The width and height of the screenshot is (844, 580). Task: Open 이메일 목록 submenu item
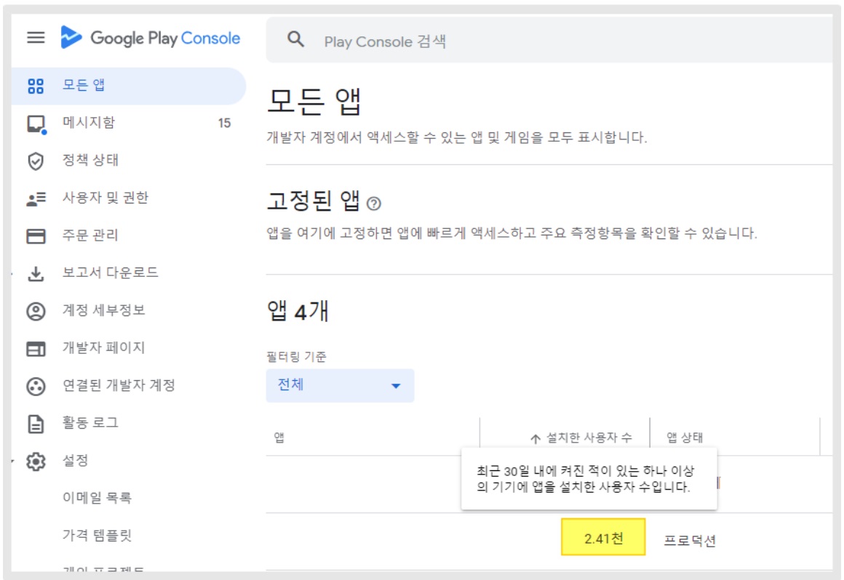coord(97,498)
